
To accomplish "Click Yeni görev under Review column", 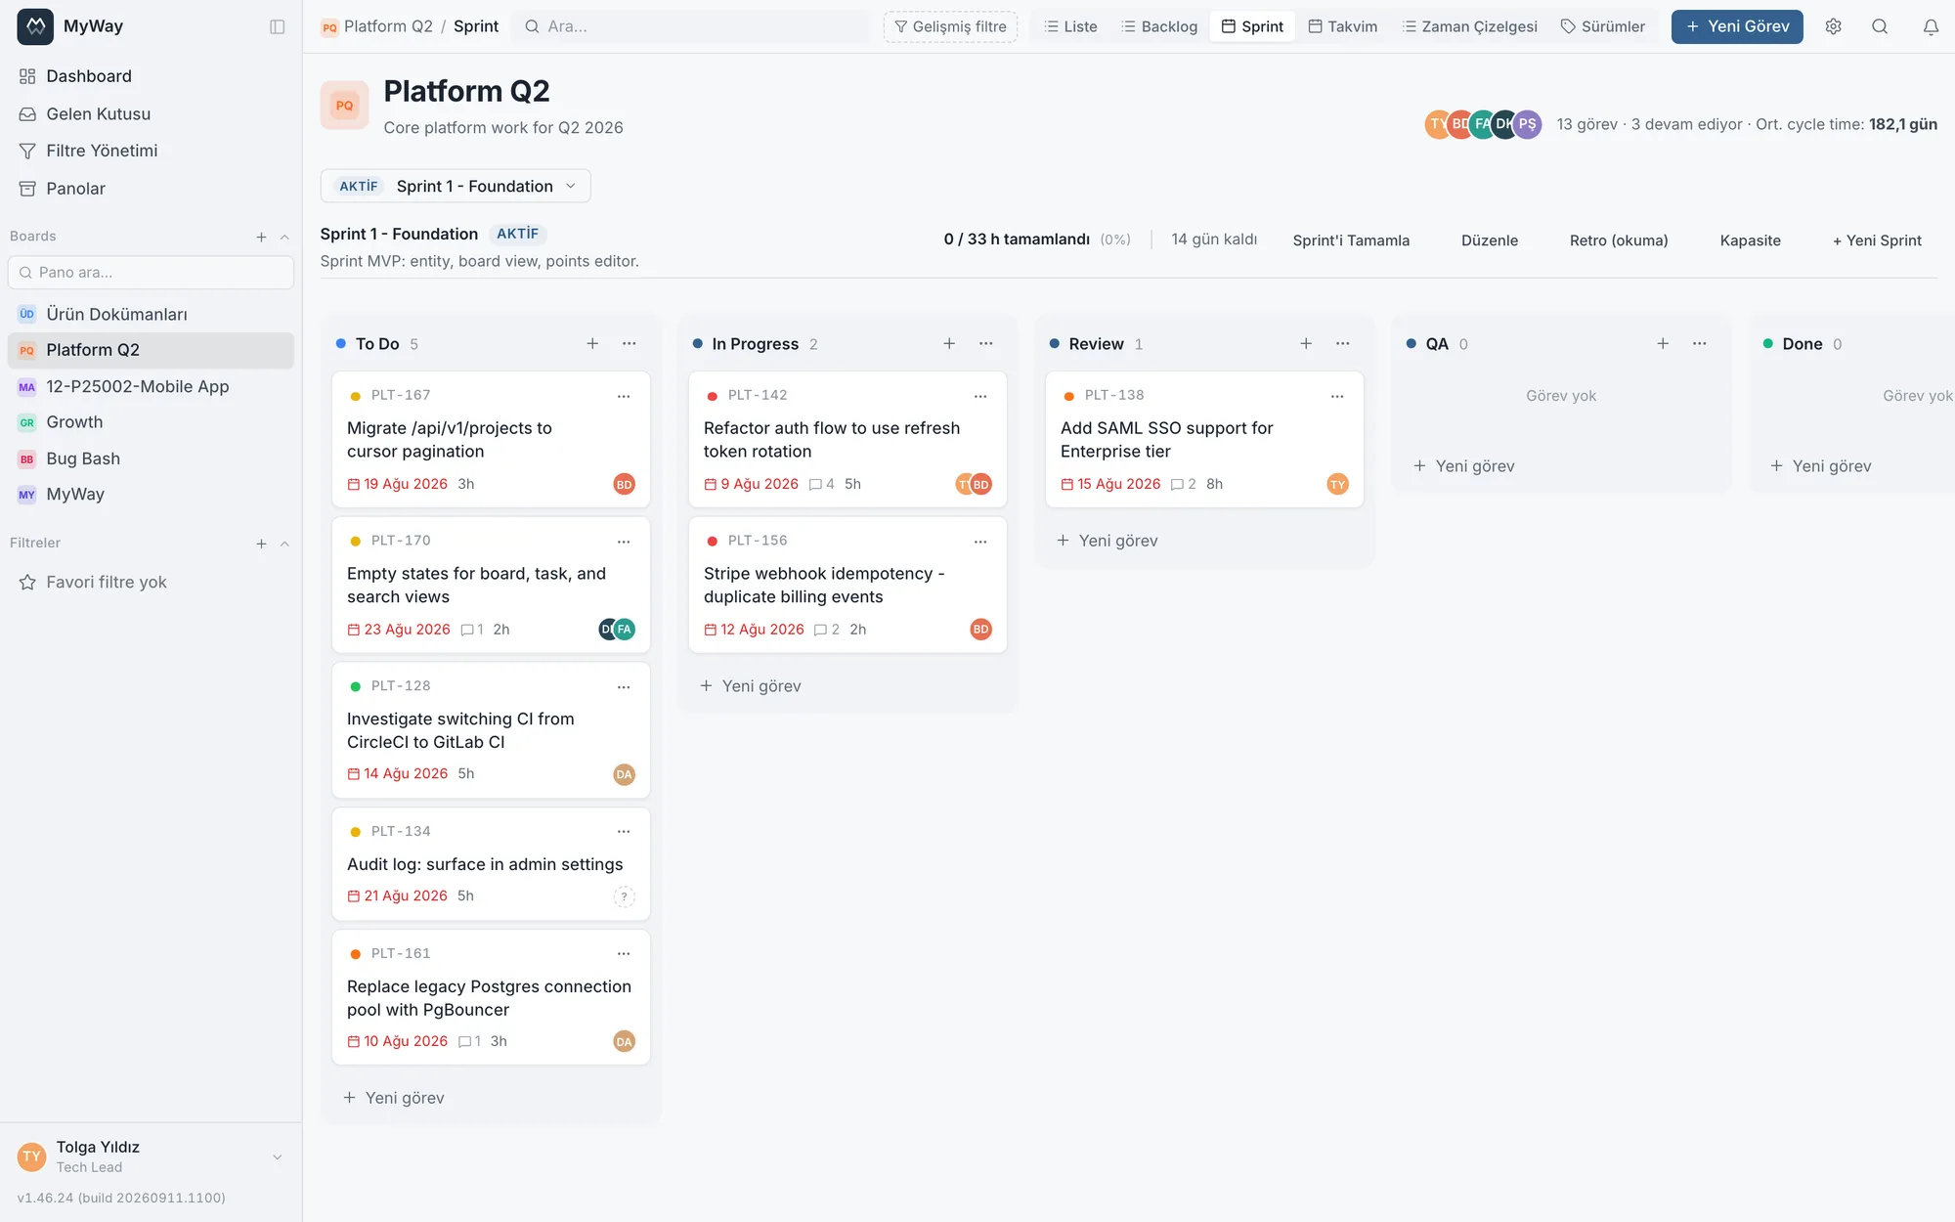I will (1108, 541).
